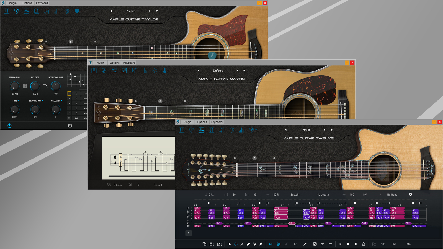Select chord root A# in Taylor chord list
The image size is (443, 249).
(76, 118)
